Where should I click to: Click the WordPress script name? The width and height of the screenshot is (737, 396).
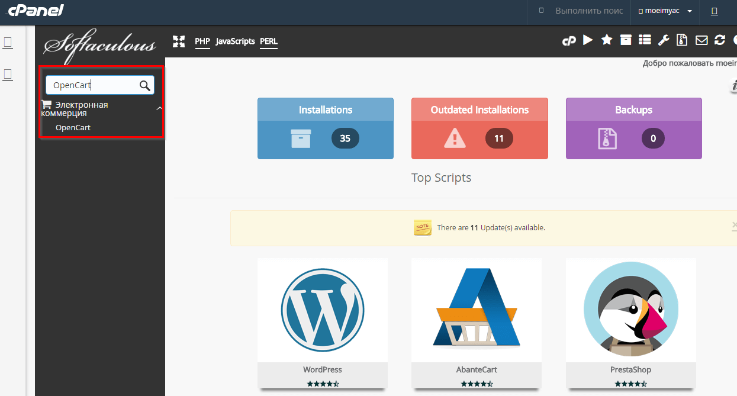coord(323,369)
